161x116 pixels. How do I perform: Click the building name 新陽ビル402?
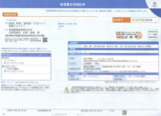[x=17, y=26]
